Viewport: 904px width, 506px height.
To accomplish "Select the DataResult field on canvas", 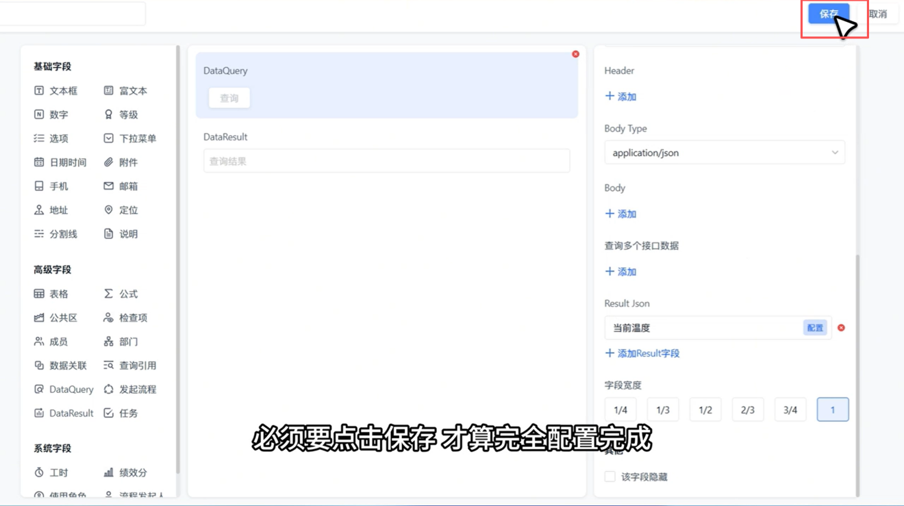I will pyautogui.click(x=387, y=153).
